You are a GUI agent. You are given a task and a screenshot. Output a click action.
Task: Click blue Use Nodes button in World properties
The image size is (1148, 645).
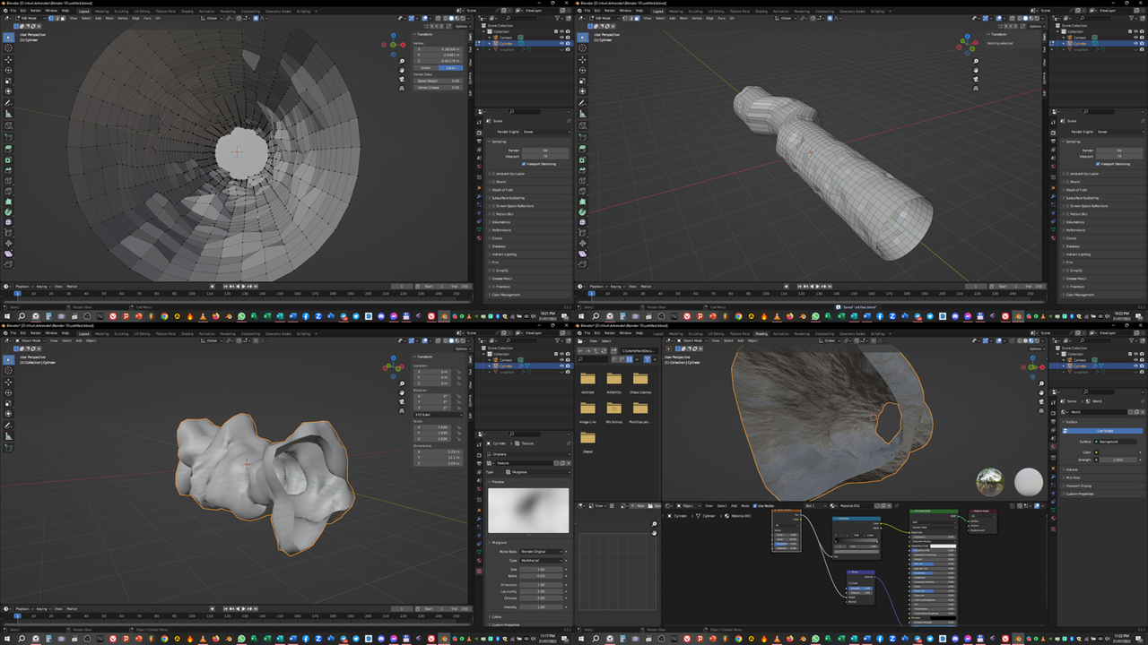pyautogui.click(x=1100, y=431)
